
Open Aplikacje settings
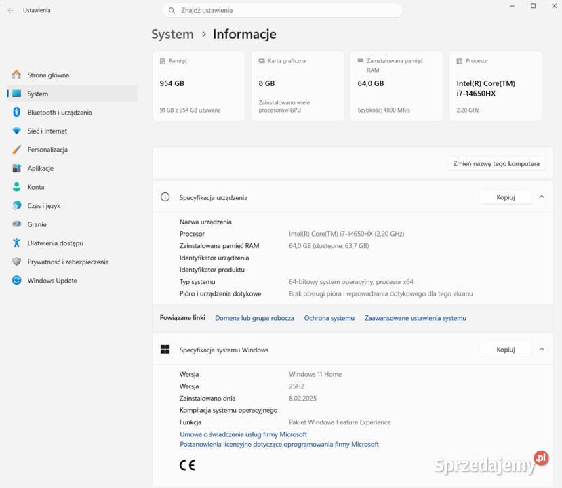[41, 168]
